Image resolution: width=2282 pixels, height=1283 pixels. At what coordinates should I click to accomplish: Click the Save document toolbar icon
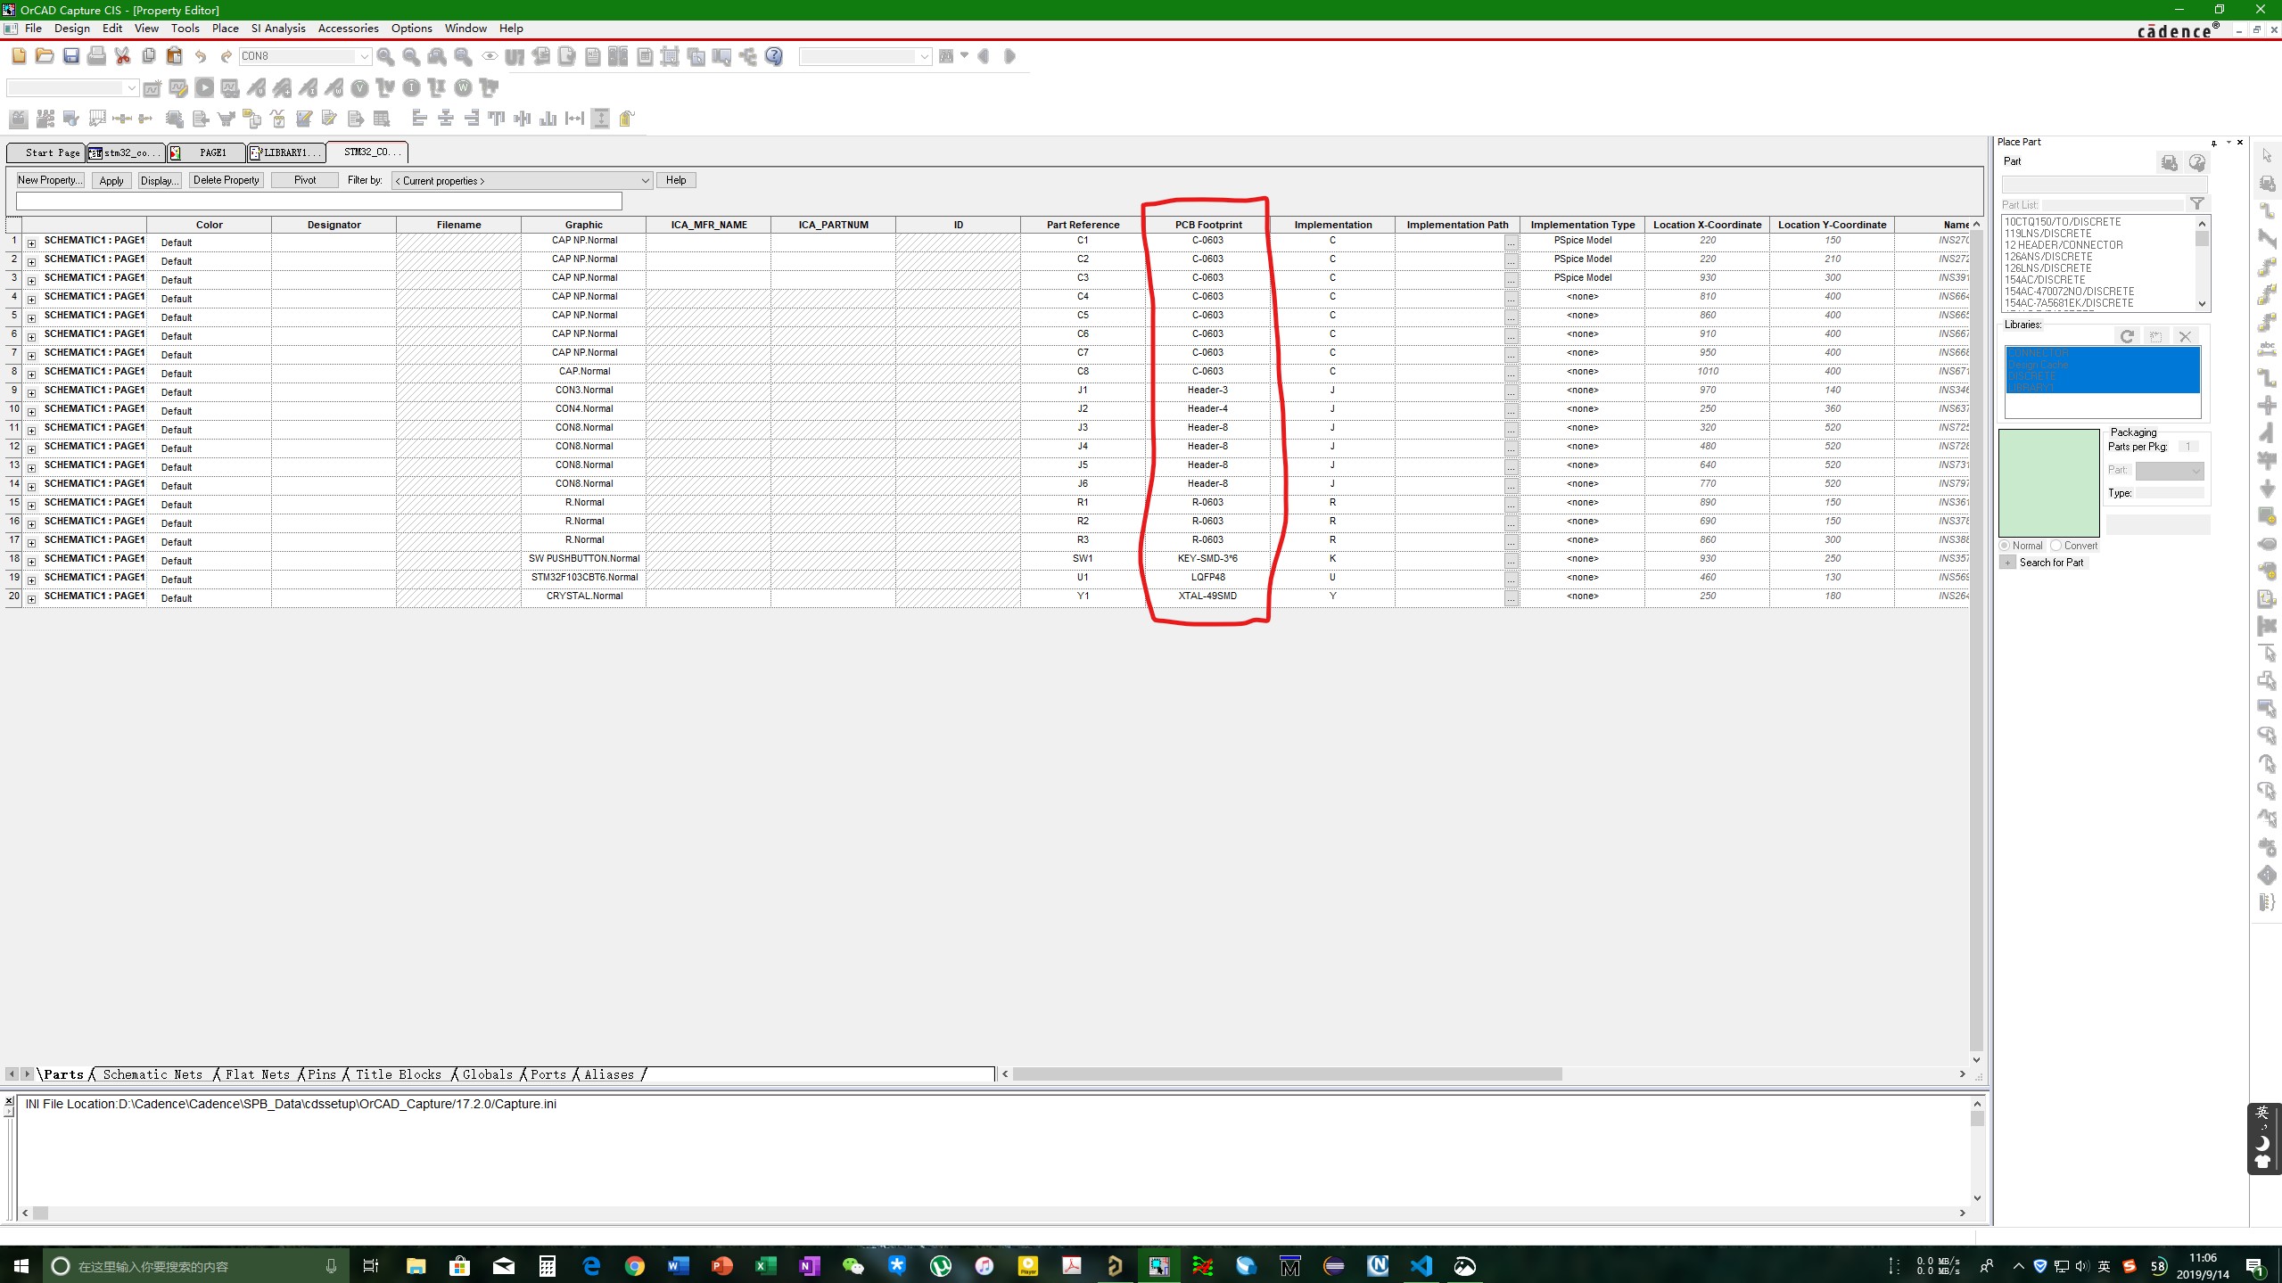pyautogui.click(x=71, y=56)
